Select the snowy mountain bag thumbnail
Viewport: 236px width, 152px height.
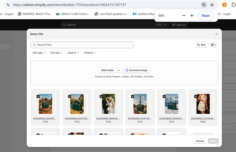(x=172, y=104)
